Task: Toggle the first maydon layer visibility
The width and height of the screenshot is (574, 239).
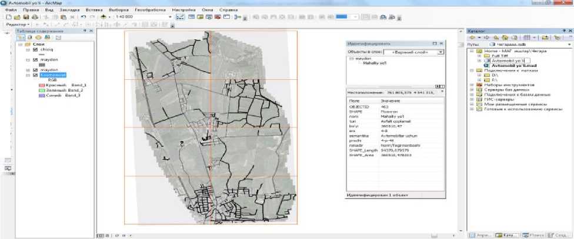Action: tap(36, 59)
